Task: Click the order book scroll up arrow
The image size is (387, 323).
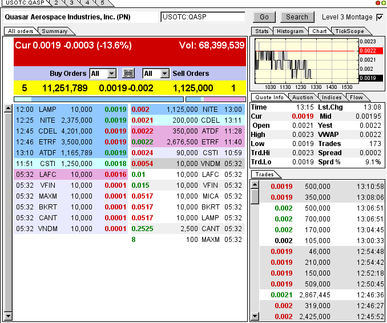Action: [8, 108]
